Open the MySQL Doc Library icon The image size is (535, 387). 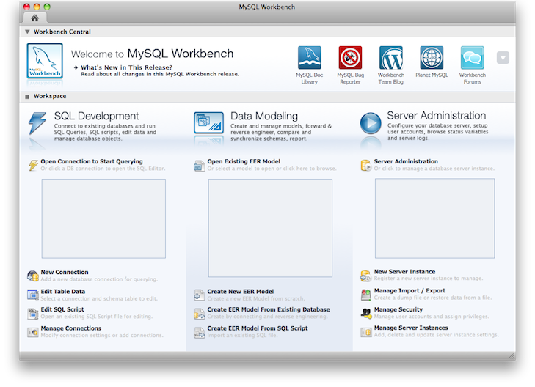[309, 58]
